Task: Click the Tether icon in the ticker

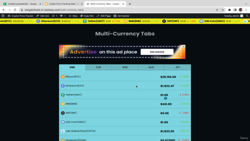Action: [85, 21]
